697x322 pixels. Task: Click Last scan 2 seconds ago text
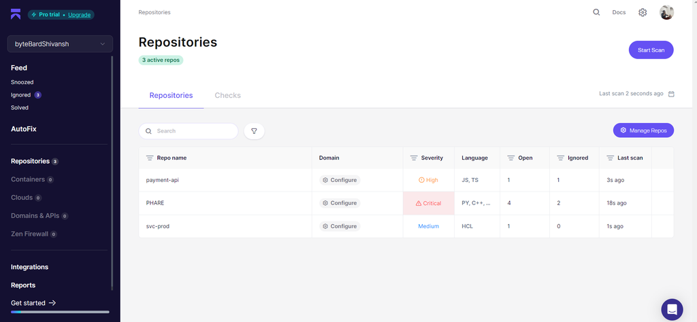(x=631, y=94)
